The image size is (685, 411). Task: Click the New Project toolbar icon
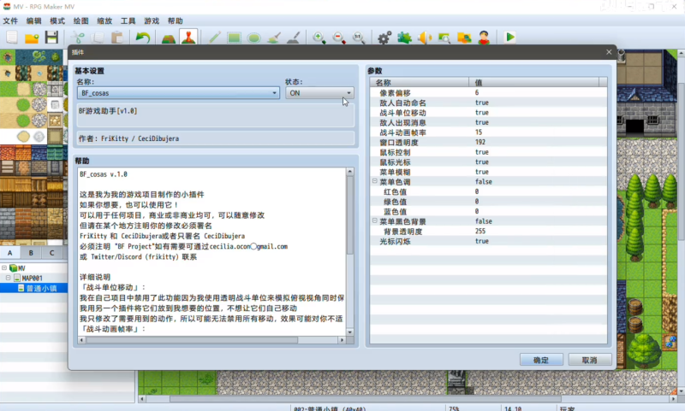coord(12,38)
